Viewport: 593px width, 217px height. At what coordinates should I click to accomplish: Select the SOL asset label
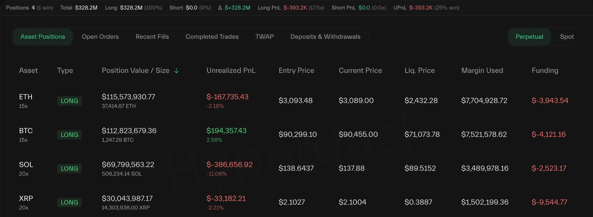coord(26,165)
